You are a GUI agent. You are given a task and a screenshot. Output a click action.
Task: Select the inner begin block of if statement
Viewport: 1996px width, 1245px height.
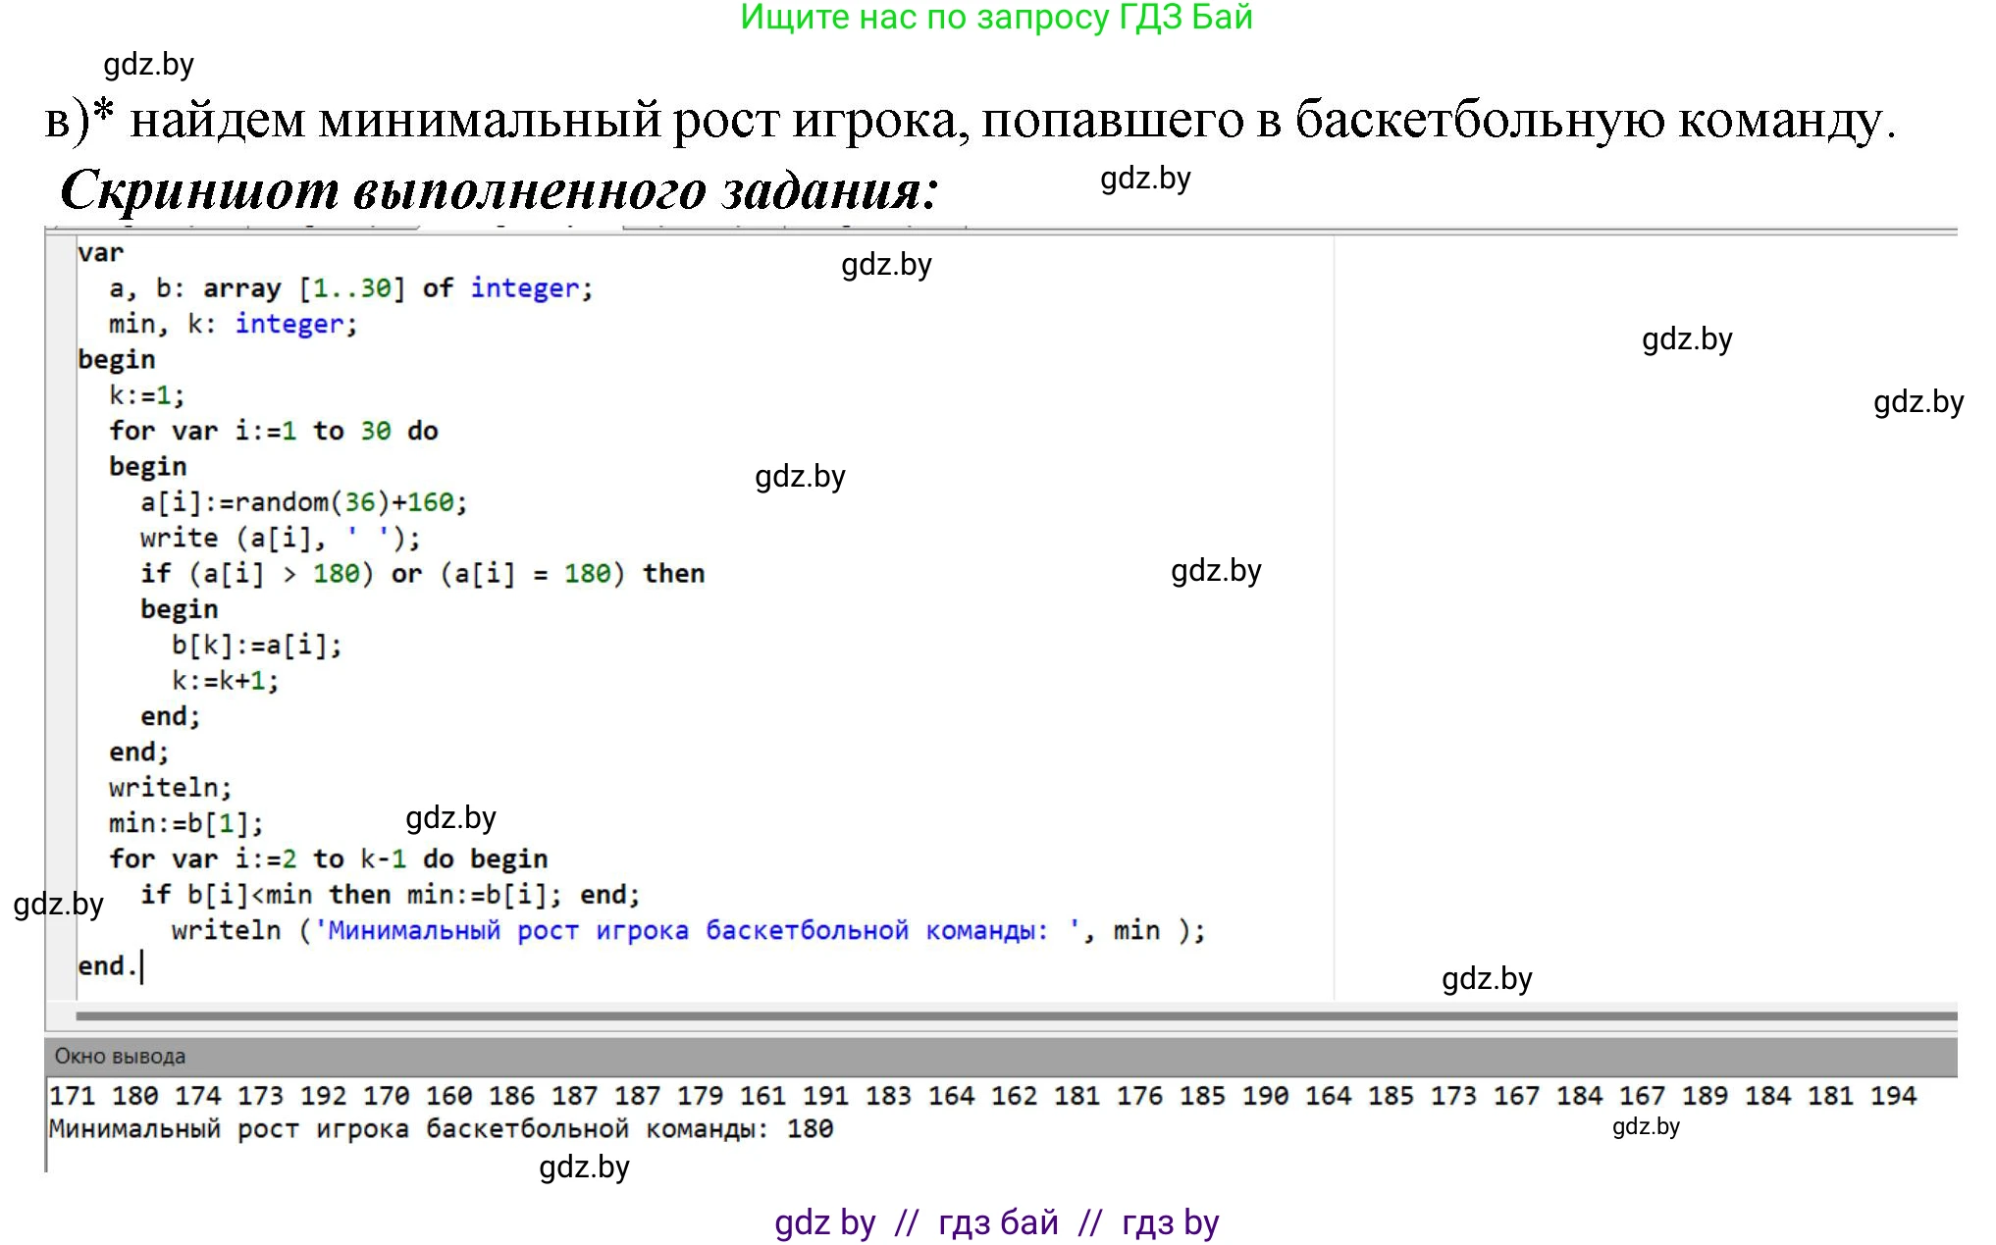coord(177,608)
